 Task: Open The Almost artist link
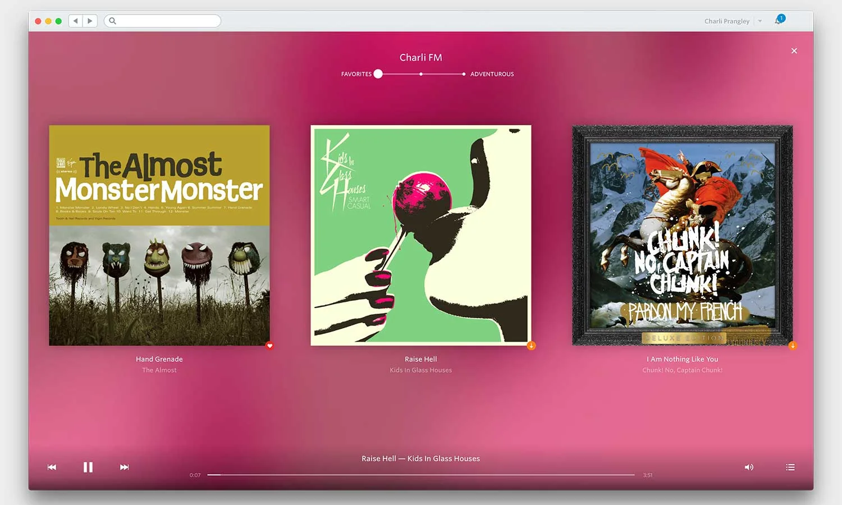[x=159, y=370]
